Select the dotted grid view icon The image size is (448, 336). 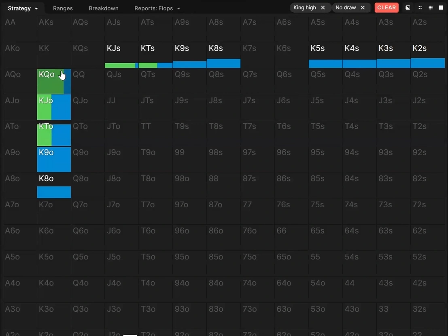click(x=431, y=8)
